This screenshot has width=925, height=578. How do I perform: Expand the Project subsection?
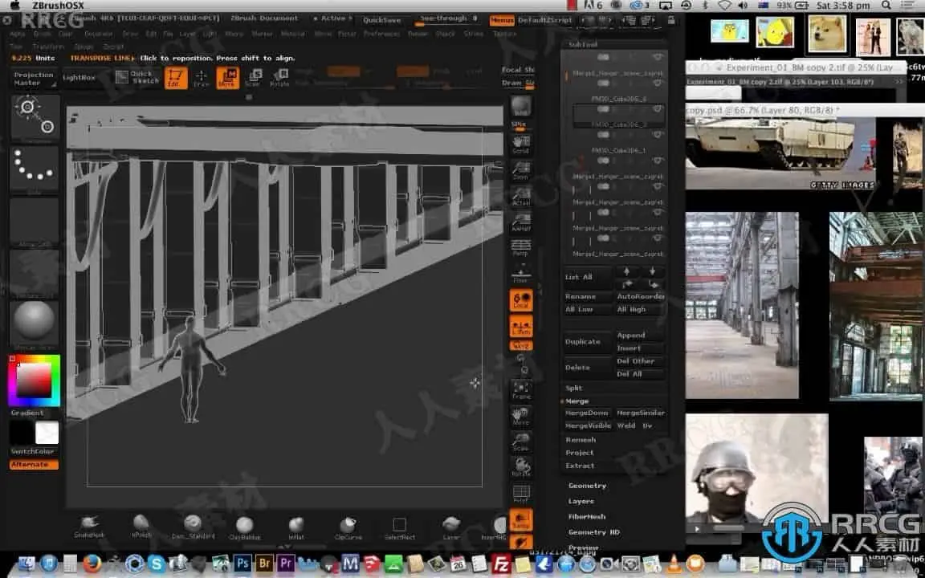(x=579, y=453)
